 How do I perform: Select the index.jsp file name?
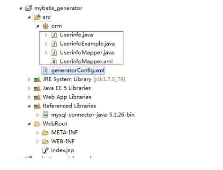coord(62,150)
